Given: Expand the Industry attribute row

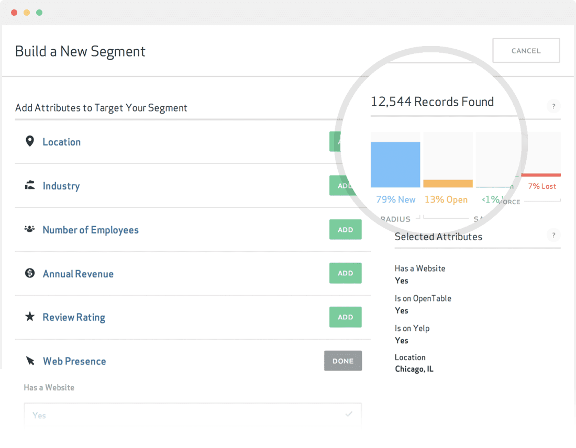Looking at the screenshot, I should (x=61, y=186).
